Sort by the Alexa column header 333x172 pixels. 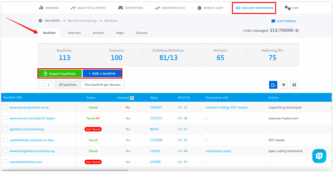click(x=154, y=98)
